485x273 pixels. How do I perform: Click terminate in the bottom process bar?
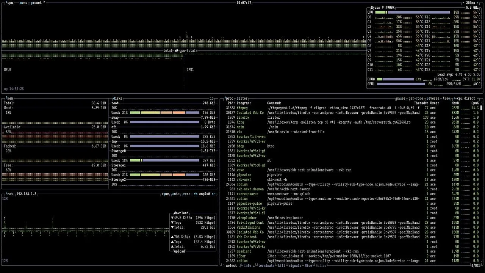point(266,265)
